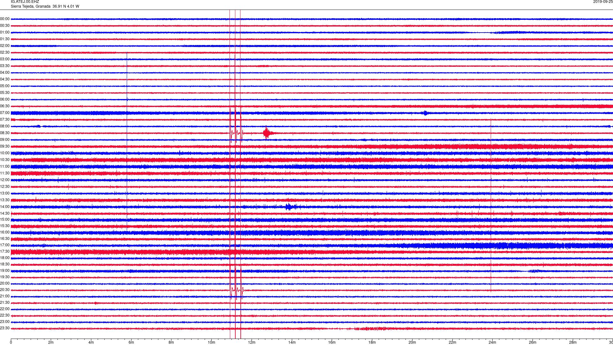Select the 01:00 time row label
The height and width of the screenshot is (345, 613).
5,33
